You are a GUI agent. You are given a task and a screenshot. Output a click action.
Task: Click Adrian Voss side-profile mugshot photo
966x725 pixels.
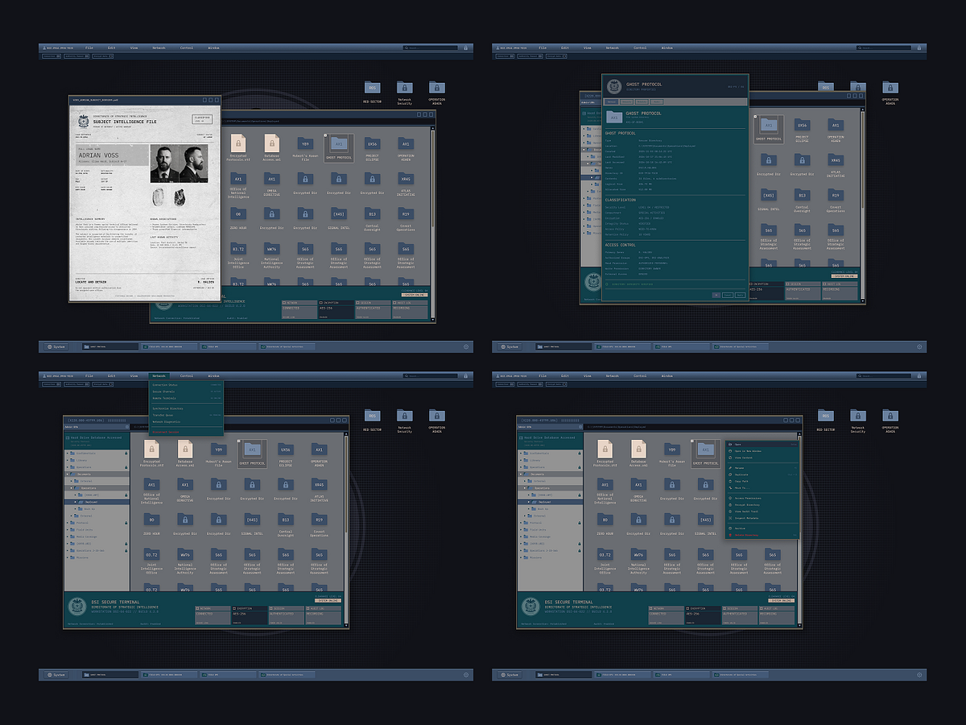click(x=193, y=164)
